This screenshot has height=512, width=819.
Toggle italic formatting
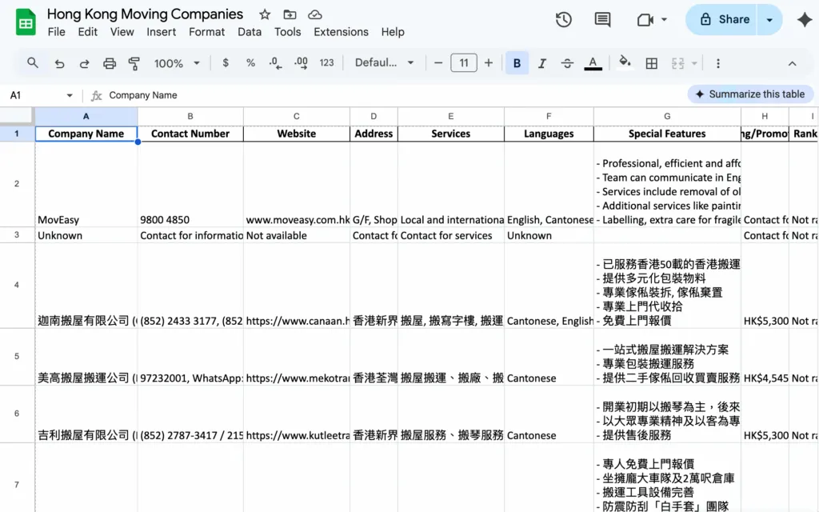click(x=541, y=63)
